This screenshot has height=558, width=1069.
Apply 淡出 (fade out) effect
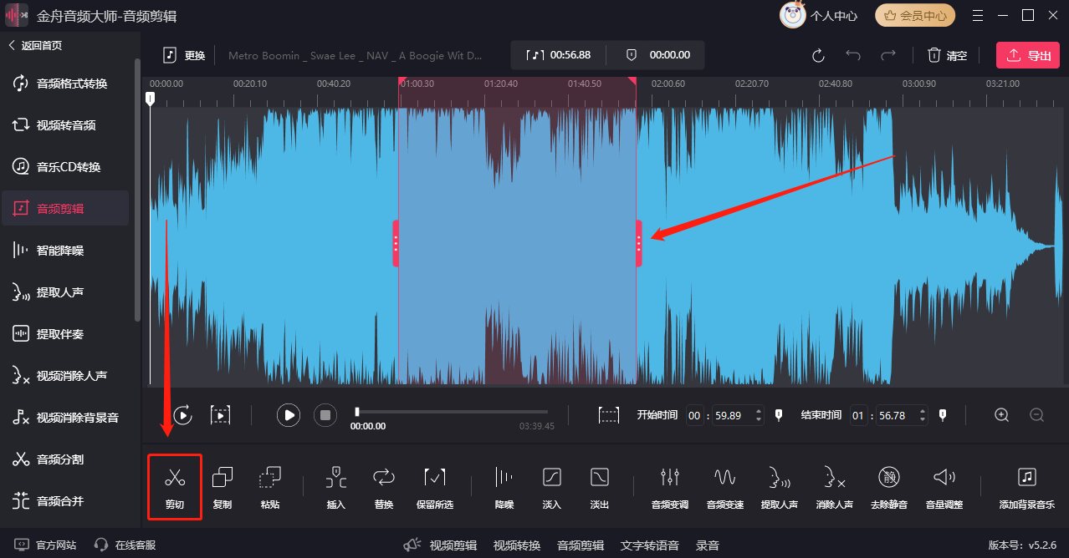point(600,479)
